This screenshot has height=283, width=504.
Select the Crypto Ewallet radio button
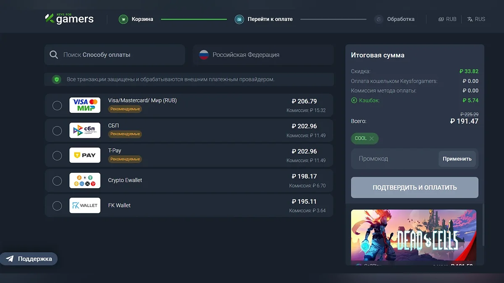pyautogui.click(x=57, y=181)
